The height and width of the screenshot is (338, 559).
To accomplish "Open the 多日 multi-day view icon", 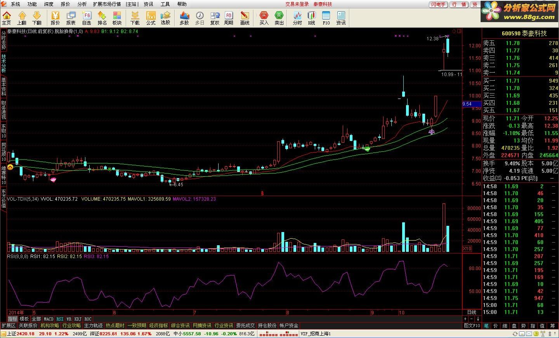I will [200, 18].
